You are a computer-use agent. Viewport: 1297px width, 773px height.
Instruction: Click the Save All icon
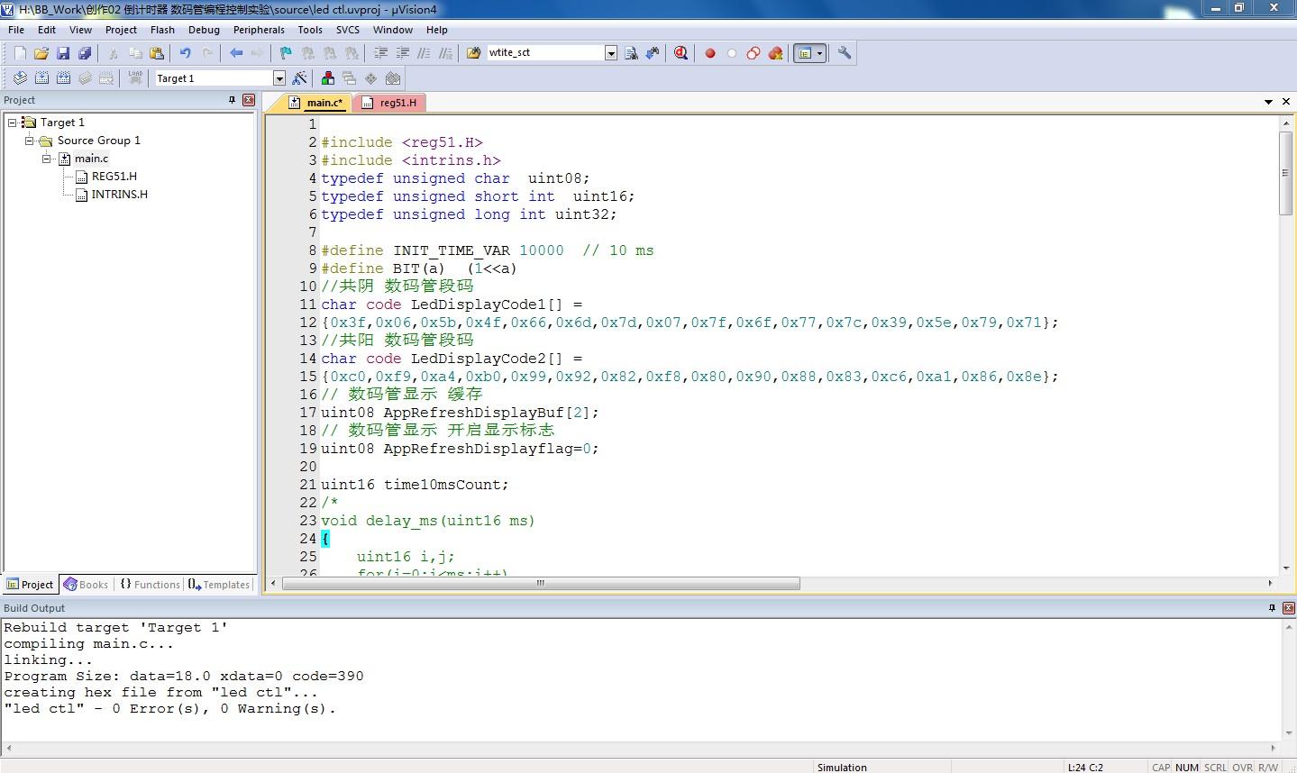click(x=85, y=53)
